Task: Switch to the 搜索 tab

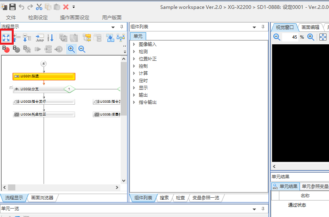Action: (x=164, y=198)
